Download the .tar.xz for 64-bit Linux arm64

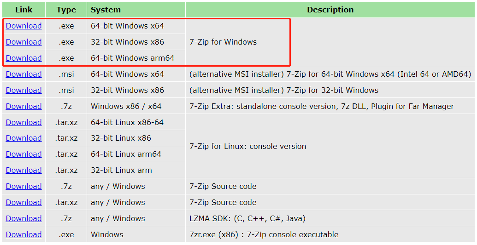pos(24,154)
